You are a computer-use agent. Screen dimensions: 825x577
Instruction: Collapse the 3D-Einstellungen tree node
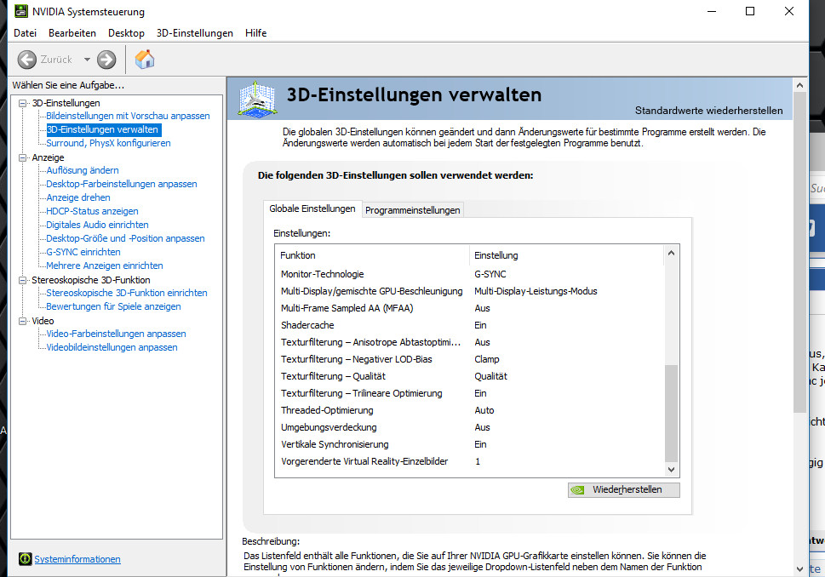click(x=22, y=103)
